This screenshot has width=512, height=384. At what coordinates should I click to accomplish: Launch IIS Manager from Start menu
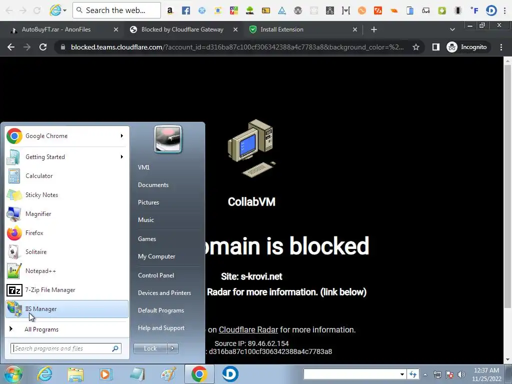click(x=67, y=309)
